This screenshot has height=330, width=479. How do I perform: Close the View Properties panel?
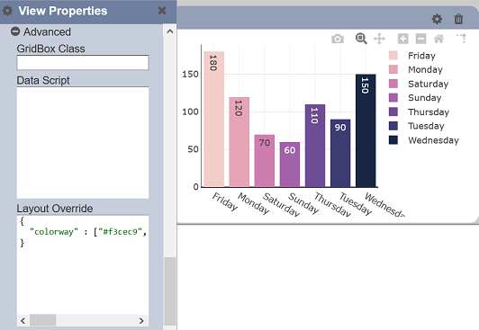[x=162, y=11]
